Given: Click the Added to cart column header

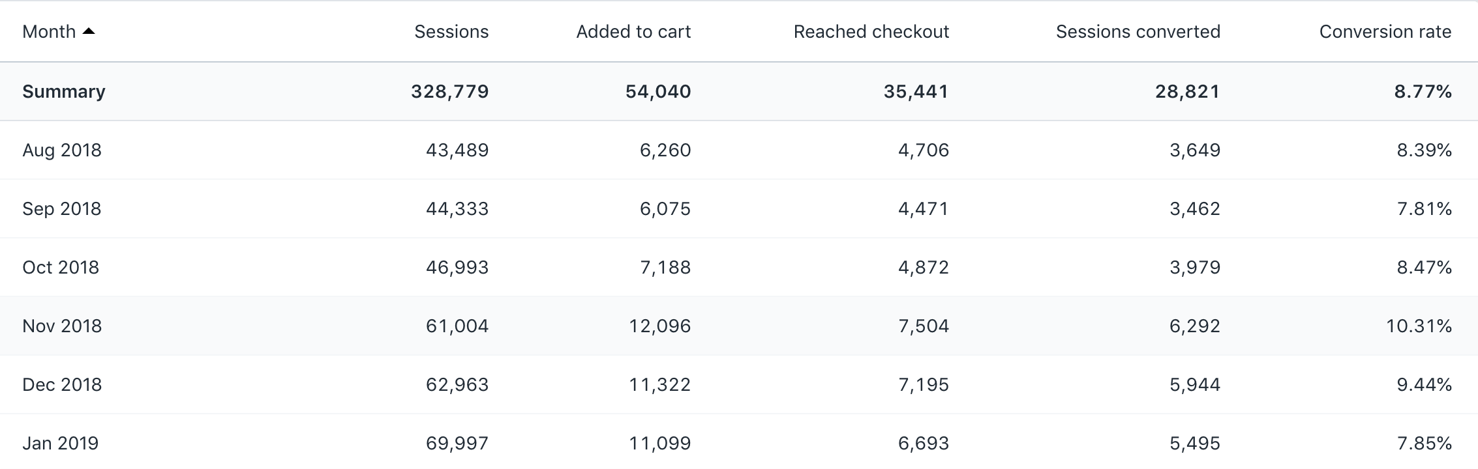Looking at the screenshot, I should (x=633, y=31).
